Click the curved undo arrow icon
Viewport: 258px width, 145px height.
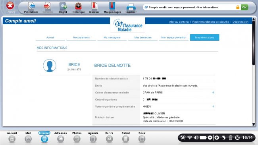coord(223,137)
